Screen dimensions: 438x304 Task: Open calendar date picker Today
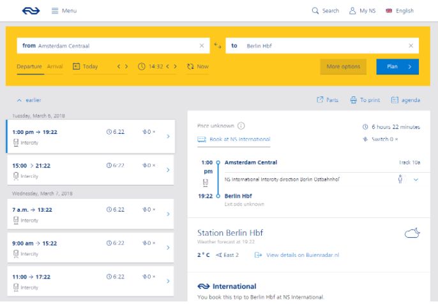click(85, 67)
